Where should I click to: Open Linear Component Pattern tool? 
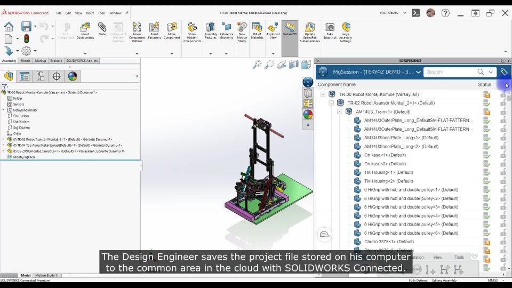(137, 33)
